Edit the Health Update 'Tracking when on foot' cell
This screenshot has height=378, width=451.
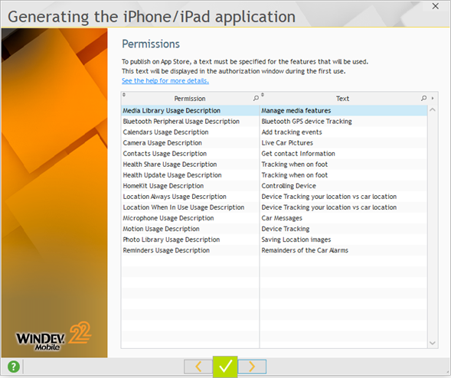click(344, 175)
